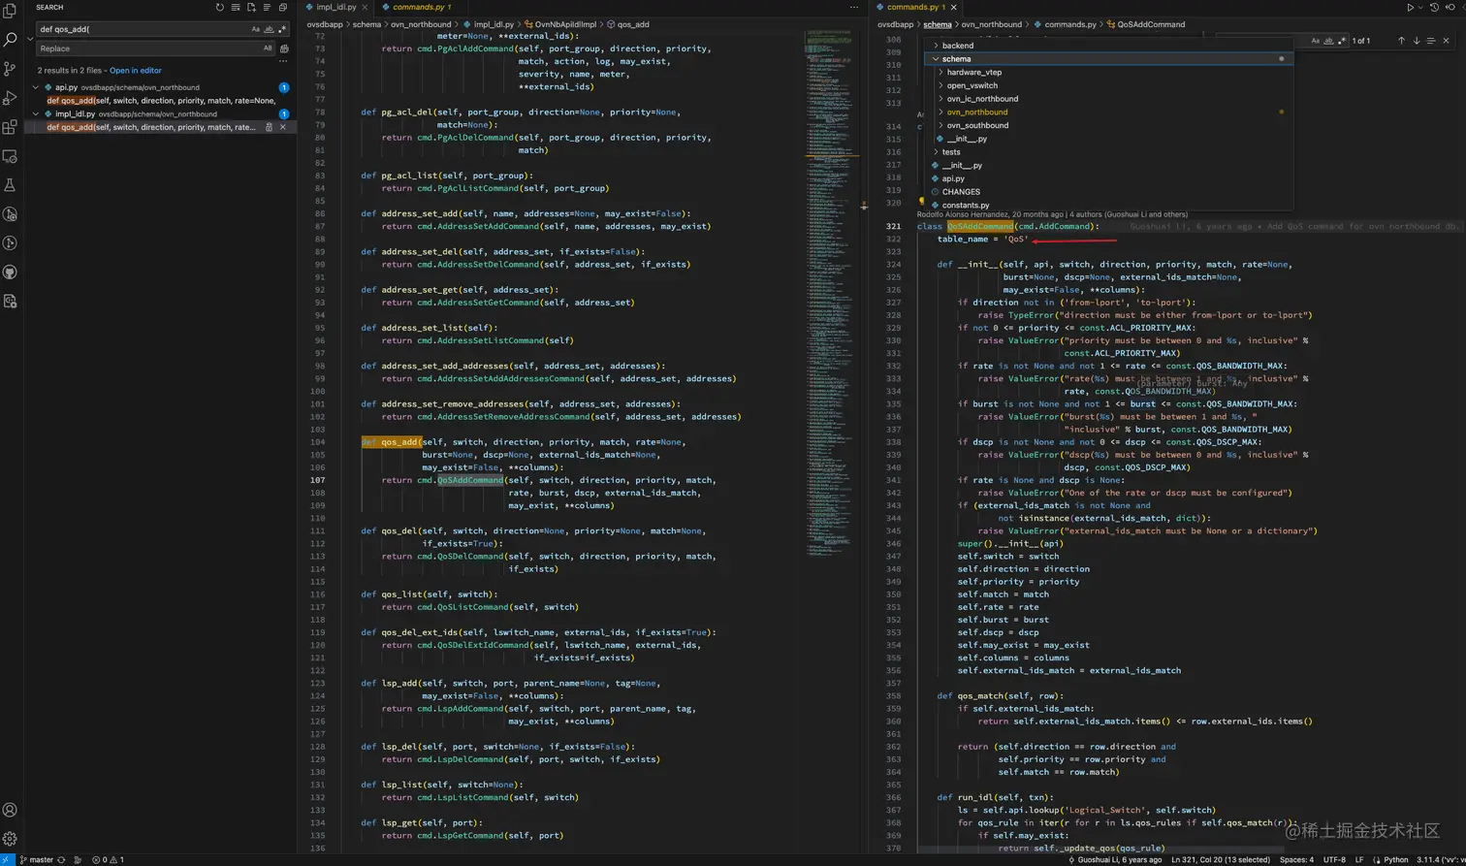Toggle find in selection in the find widget
This screenshot has width=1466, height=866.
pos(1431,41)
